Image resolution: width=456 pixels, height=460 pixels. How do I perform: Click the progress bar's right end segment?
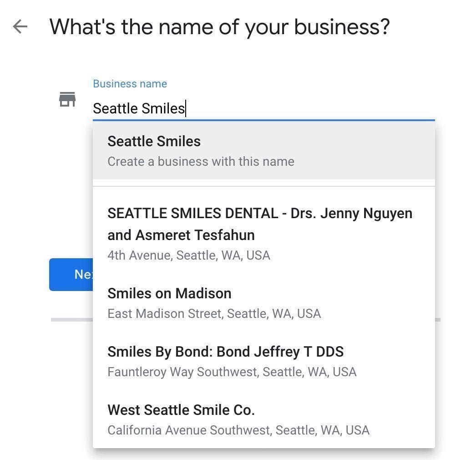pyautogui.click(x=438, y=320)
